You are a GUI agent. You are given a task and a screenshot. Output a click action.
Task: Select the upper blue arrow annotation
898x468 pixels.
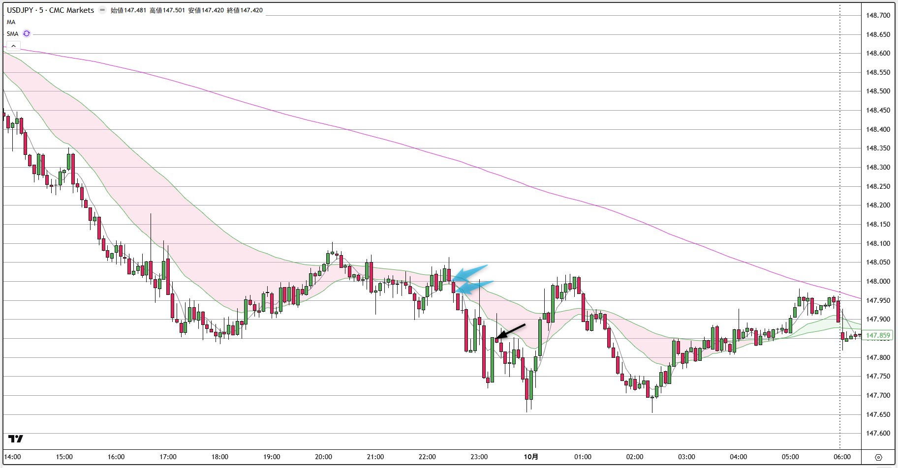[x=470, y=272]
